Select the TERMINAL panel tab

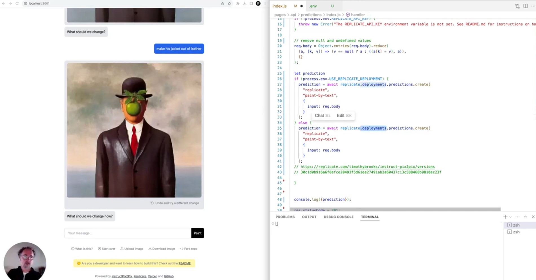(x=370, y=217)
